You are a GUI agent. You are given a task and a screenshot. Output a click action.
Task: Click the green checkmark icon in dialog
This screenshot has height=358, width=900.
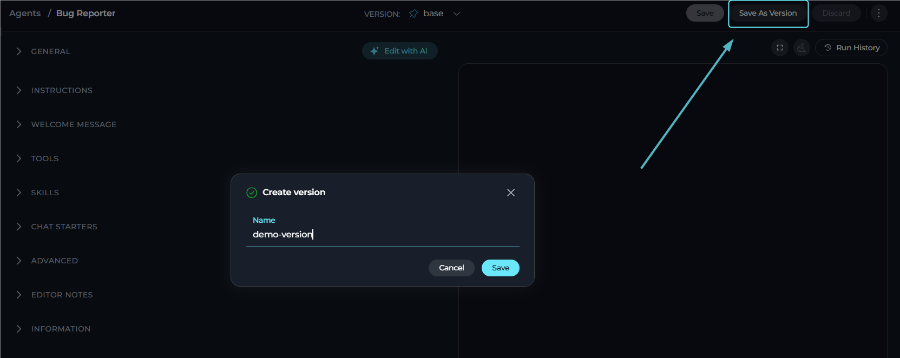(x=252, y=193)
